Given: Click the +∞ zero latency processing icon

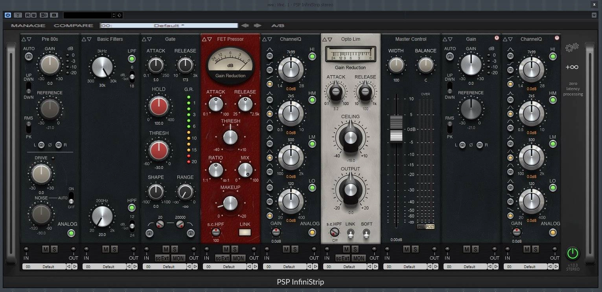Looking at the screenshot, I should tap(572, 67).
